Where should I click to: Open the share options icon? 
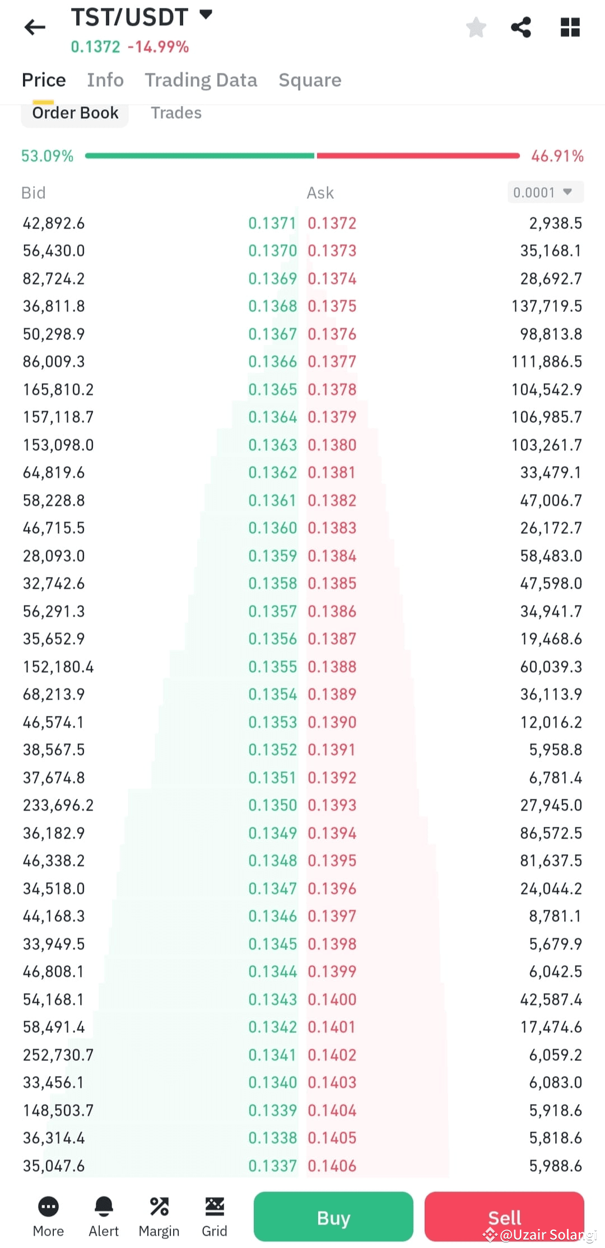pos(521,27)
